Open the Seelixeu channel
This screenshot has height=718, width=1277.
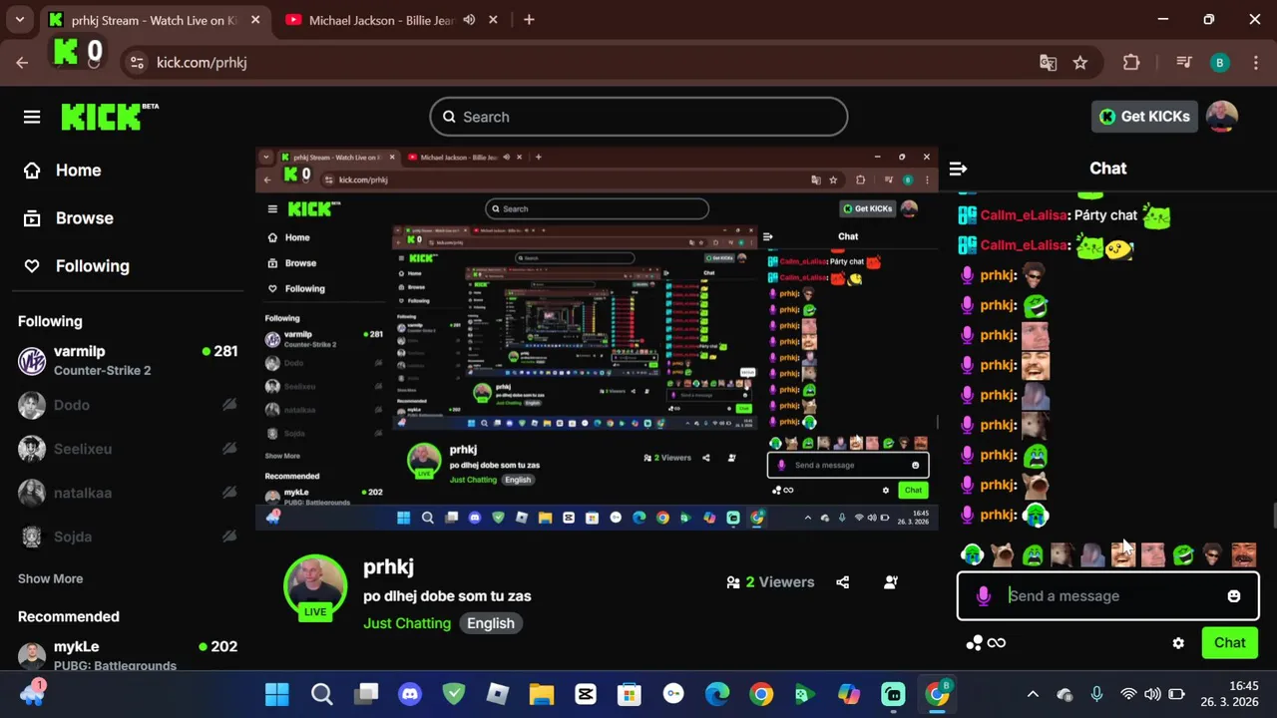(x=128, y=449)
